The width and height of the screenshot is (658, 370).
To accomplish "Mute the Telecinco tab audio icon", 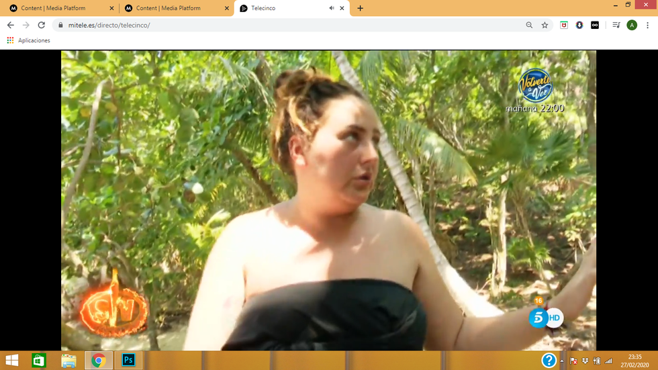I will 332,8.
